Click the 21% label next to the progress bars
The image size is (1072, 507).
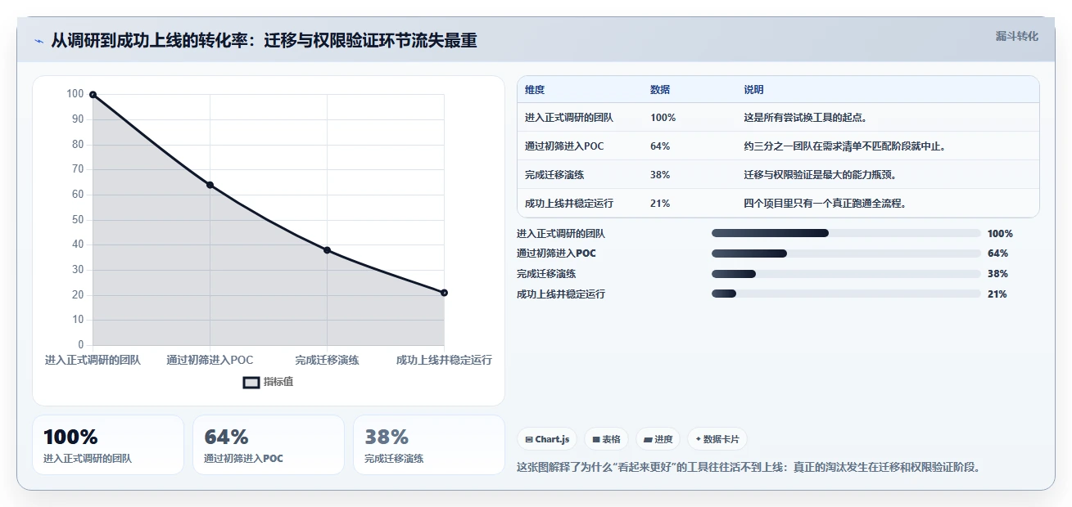pyautogui.click(x=997, y=294)
